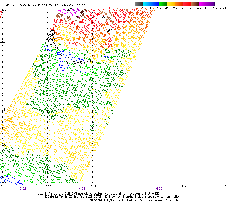Click the orange 25-30 knots legend swatch

[x=179, y=4]
